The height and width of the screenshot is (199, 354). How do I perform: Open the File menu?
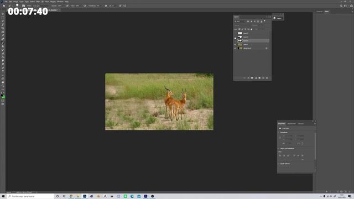pos(6,2)
